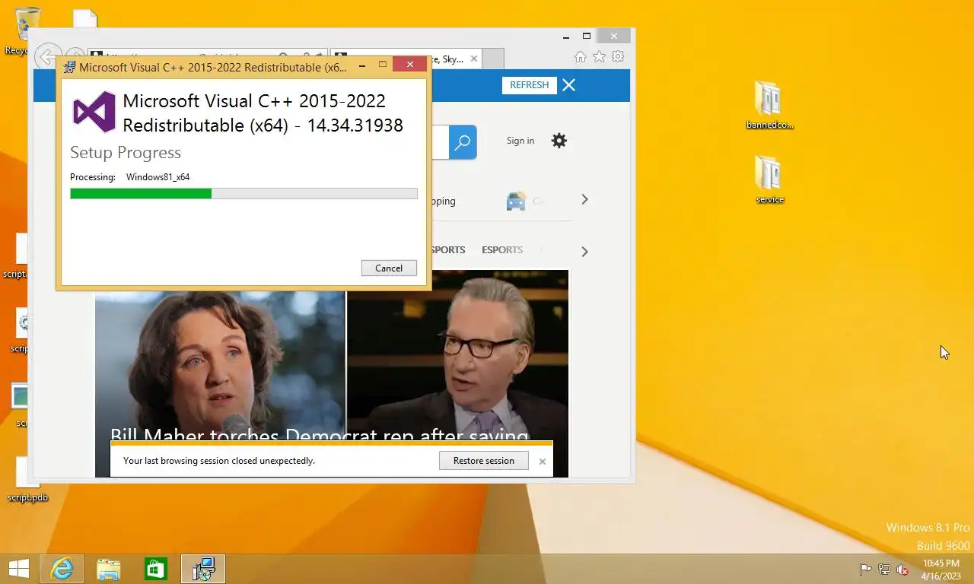Viewport: 974px width, 584px height.
Task: Expand news categories with right chevron
Action: [x=584, y=252]
